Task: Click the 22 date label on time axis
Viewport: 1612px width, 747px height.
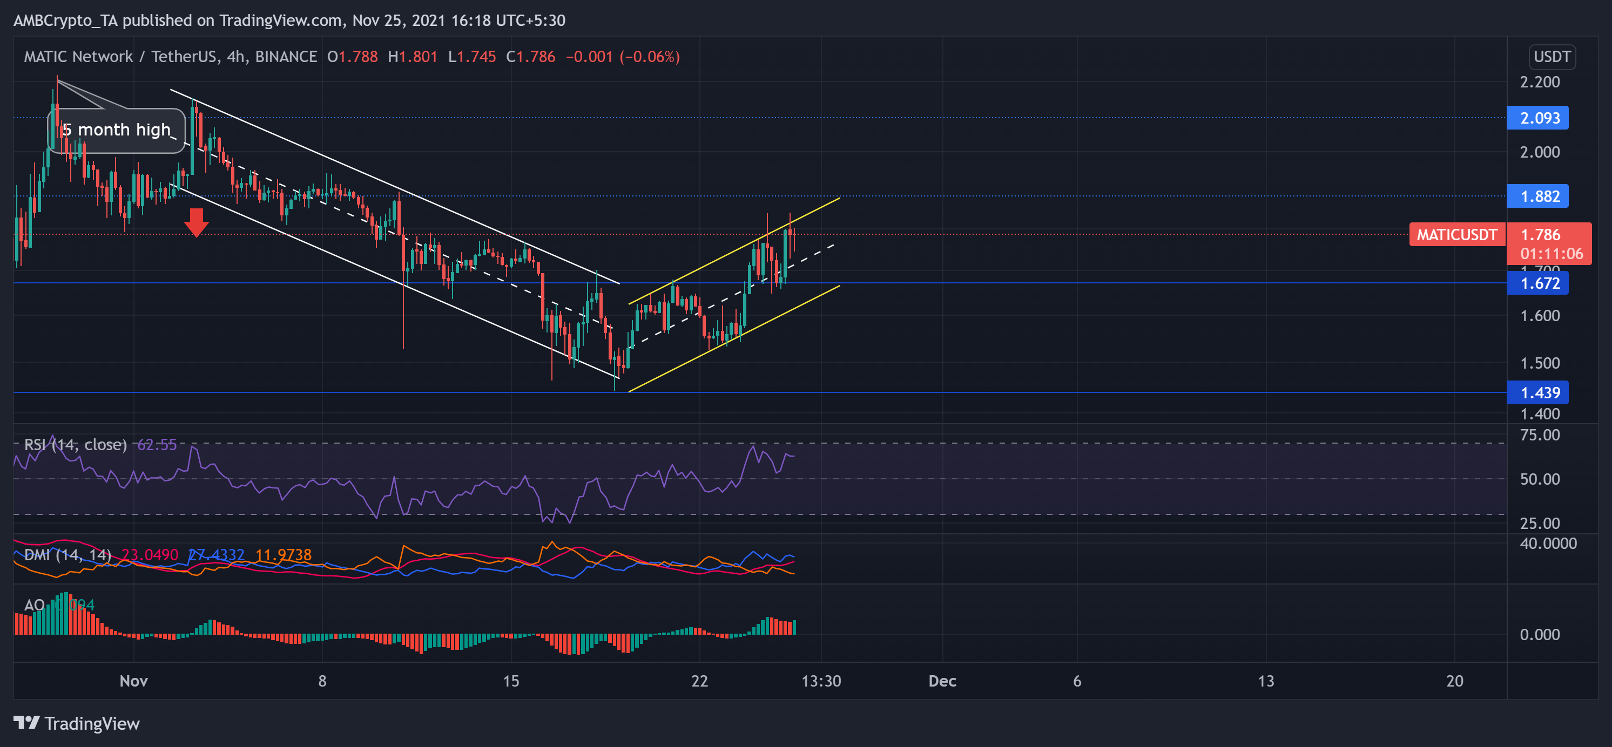Action: tap(700, 681)
